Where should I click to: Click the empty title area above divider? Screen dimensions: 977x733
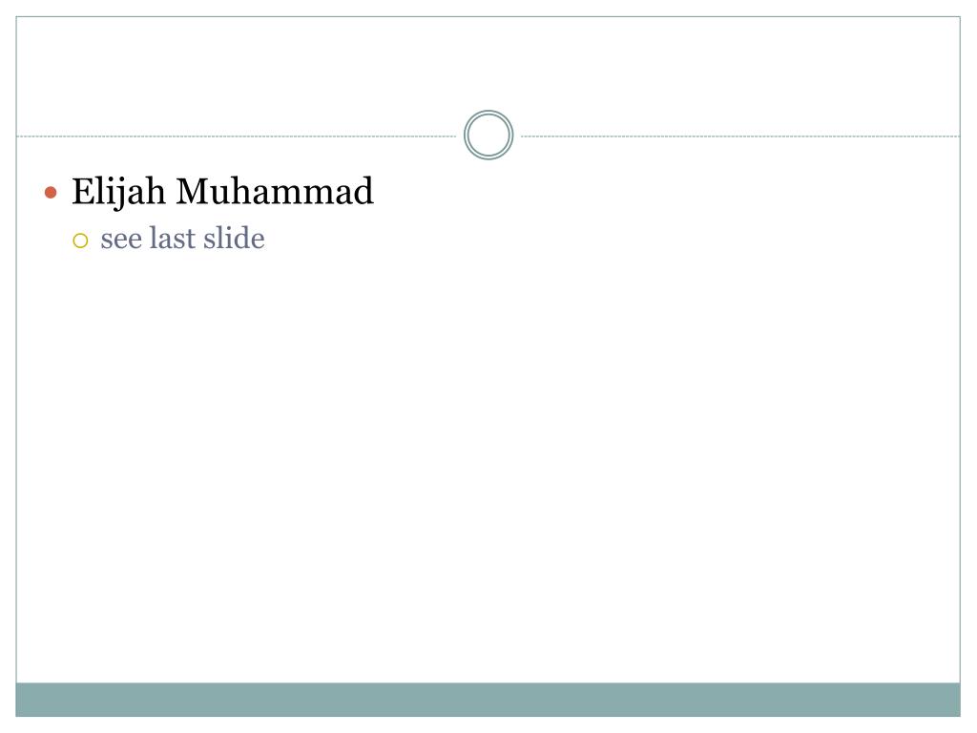(x=488, y=69)
